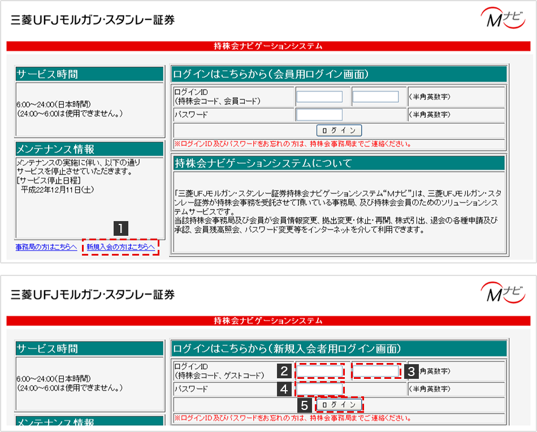The width and height of the screenshot is (537, 432).
Task: Click the red password reminder note in new-member login
Action: [x=293, y=418]
